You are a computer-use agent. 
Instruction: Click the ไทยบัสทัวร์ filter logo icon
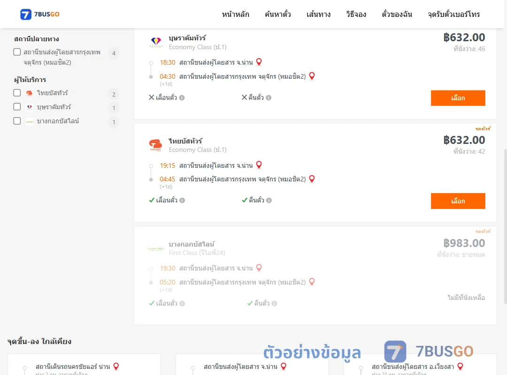[30, 93]
